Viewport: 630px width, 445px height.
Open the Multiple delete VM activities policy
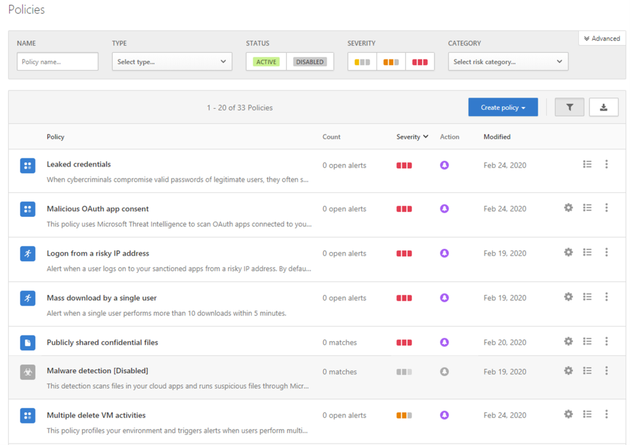[x=96, y=415]
